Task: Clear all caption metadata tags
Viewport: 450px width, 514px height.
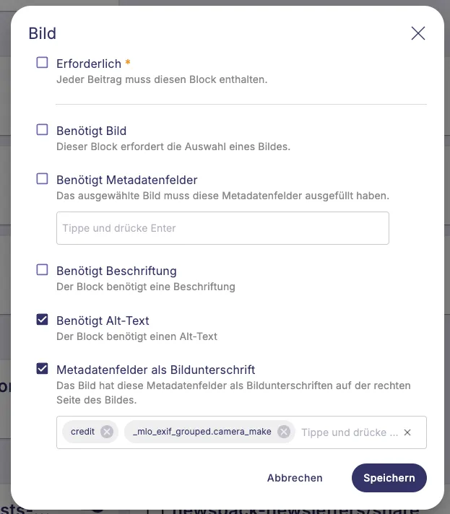Action: click(407, 432)
